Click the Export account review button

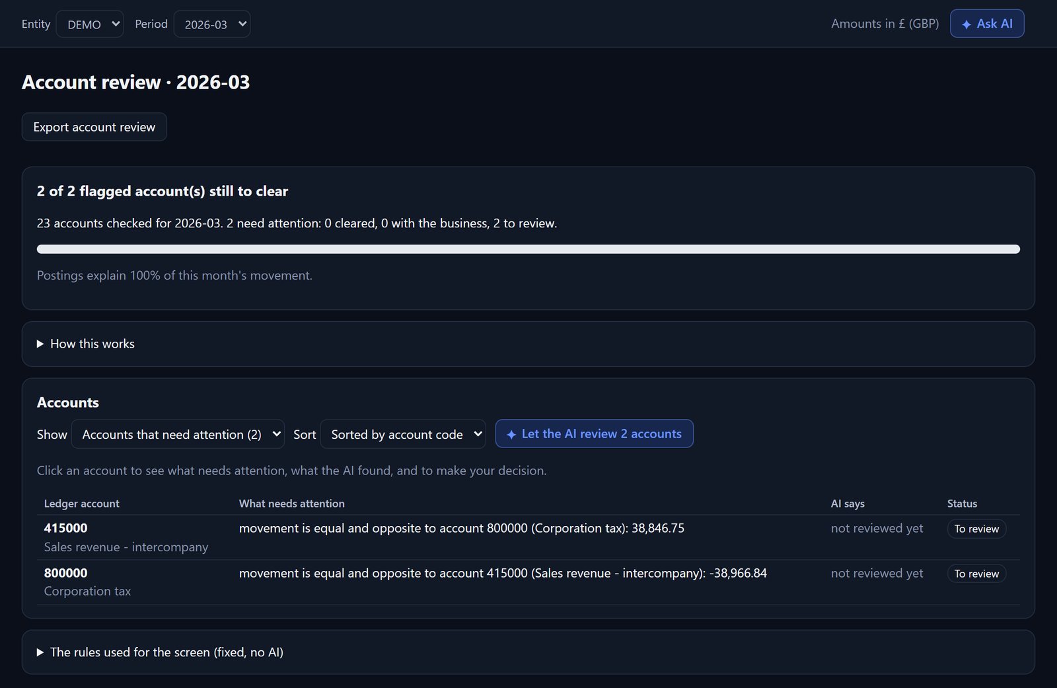pos(94,127)
